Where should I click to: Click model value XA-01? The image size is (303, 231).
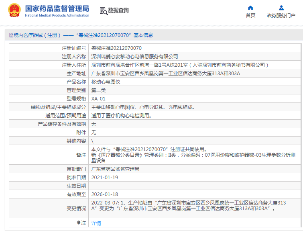click(98, 99)
